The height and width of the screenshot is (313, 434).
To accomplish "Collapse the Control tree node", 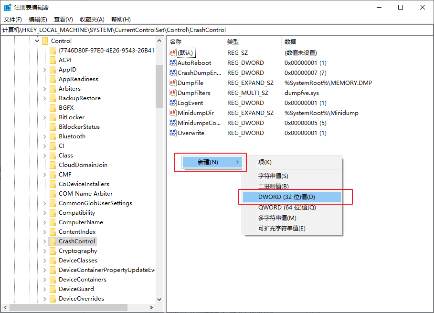I will pyautogui.click(x=37, y=41).
